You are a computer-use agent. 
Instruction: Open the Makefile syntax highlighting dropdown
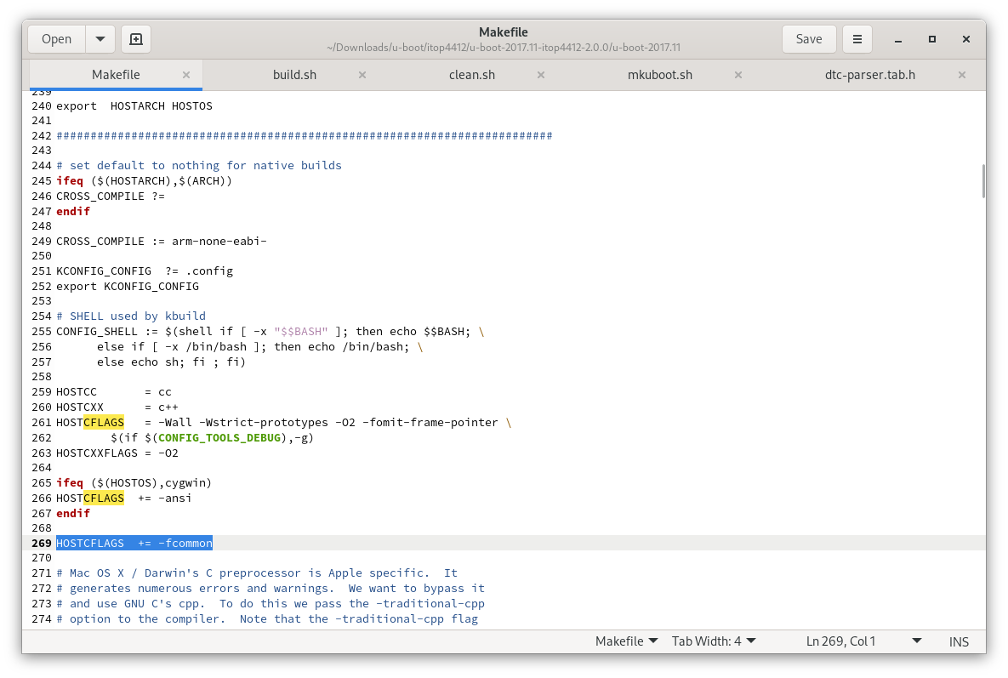click(x=626, y=641)
